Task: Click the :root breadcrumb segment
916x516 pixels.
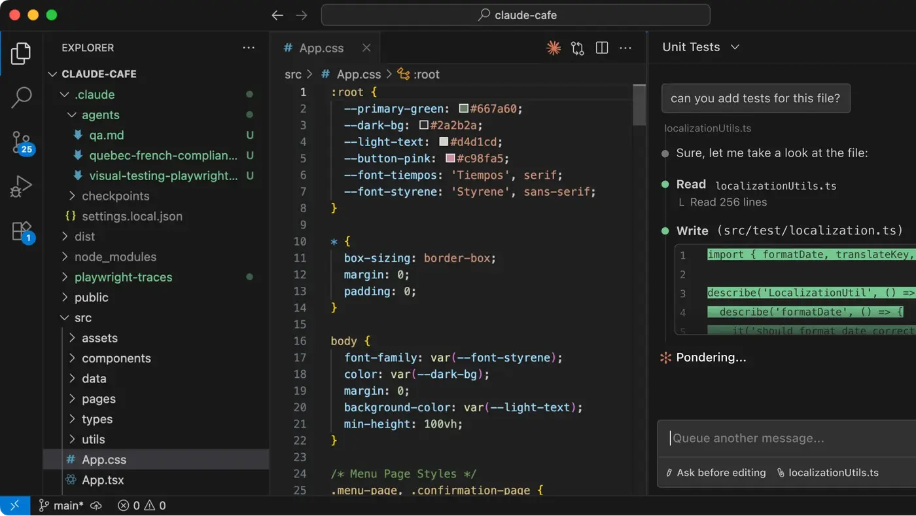Action: coord(419,75)
